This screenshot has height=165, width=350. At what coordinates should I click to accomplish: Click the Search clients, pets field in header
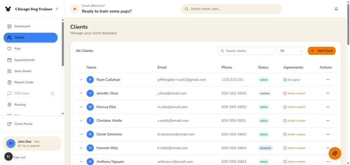(x=231, y=9)
